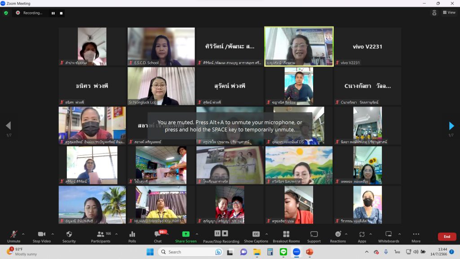Viewport: 460px width, 259px height.
Task: Open the View layout menu
Action: [x=449, y=13]
